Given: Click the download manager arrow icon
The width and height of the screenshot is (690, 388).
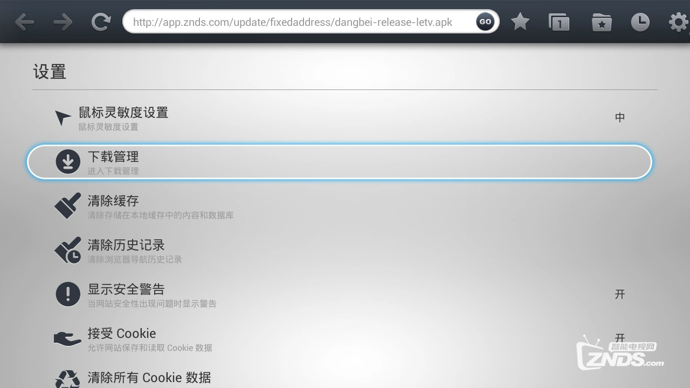Looking at the screenshot, I should tap(68, 162).
